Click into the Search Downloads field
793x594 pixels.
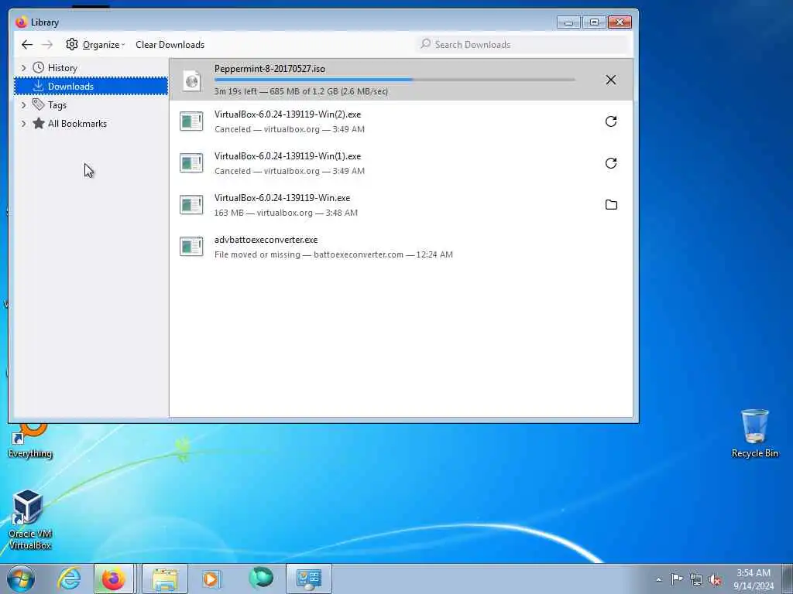[523, 44]
